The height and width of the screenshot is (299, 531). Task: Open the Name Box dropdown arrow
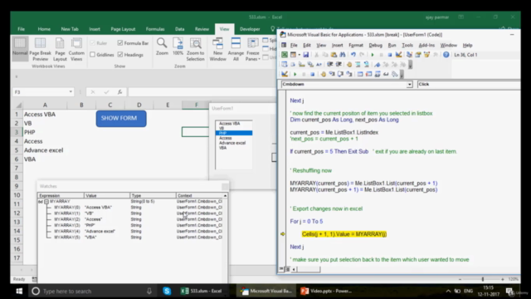coord(71,92)
